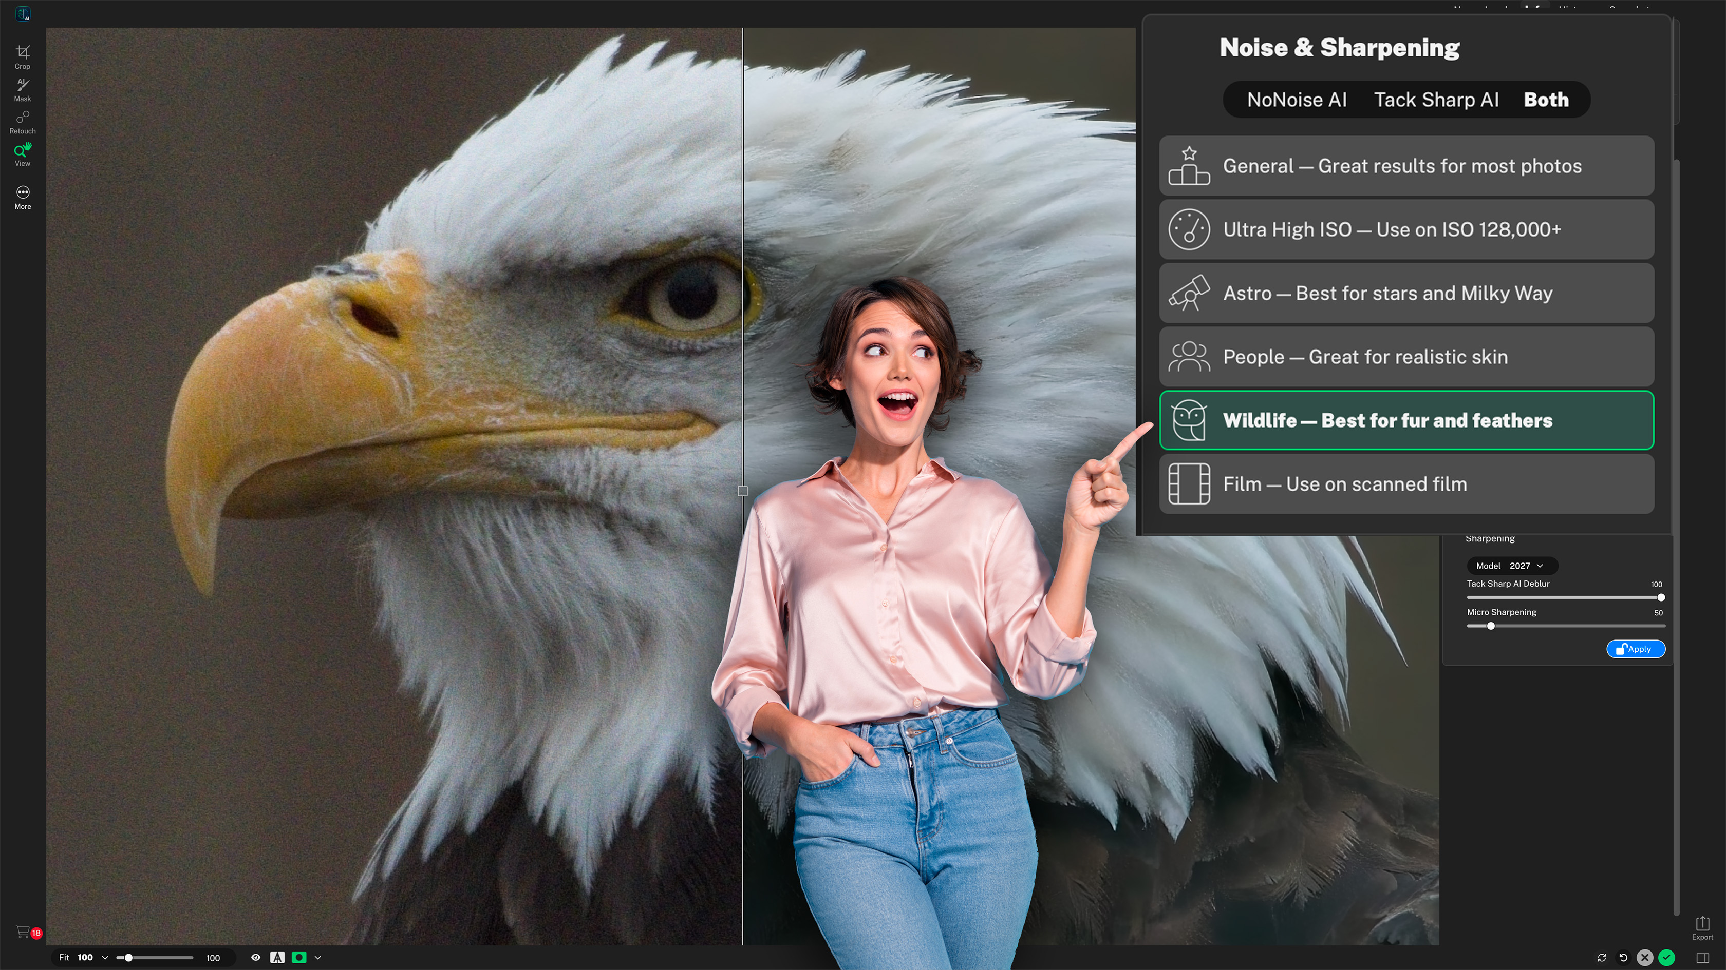Open the More tools menu
1726x970 pixels.
pyautogui.click(x=23, y=198)
